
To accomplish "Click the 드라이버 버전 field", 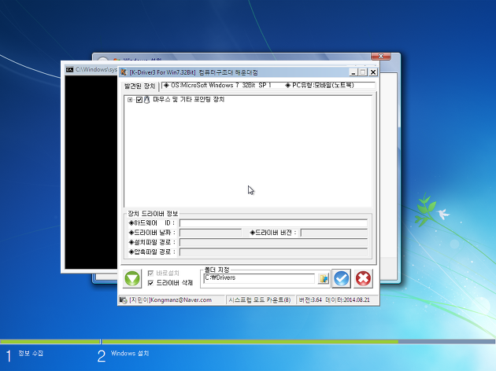I will [334, 233].
